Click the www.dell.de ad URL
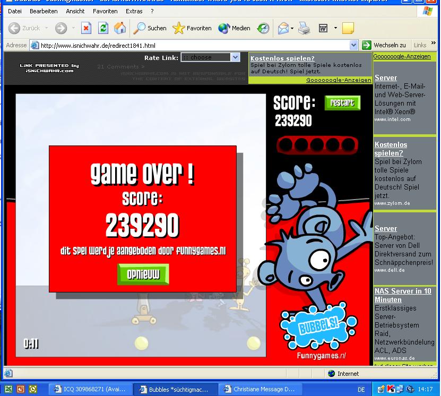441x396 pixels. tap(389, 270)
